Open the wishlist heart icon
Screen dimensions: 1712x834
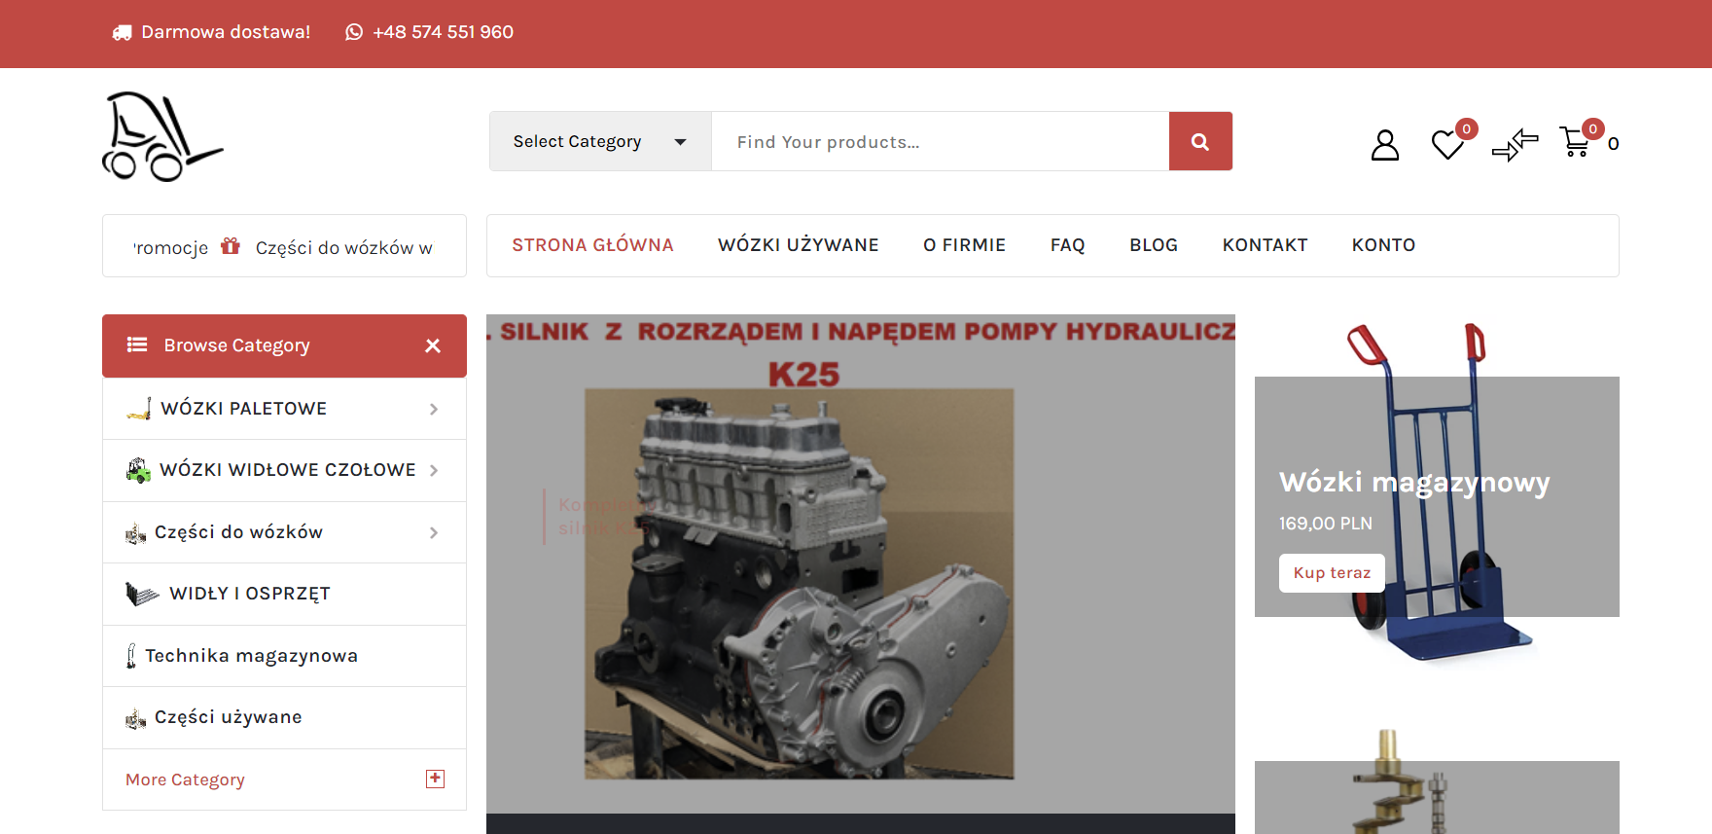(1447, 145)
